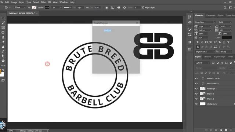Screen dimensions: 235x132
Task: Hide the BARBELL CLUB text layer
Action: coord(196,78)
